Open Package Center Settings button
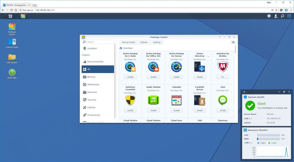The image size is (294, 162). [157, 42]
